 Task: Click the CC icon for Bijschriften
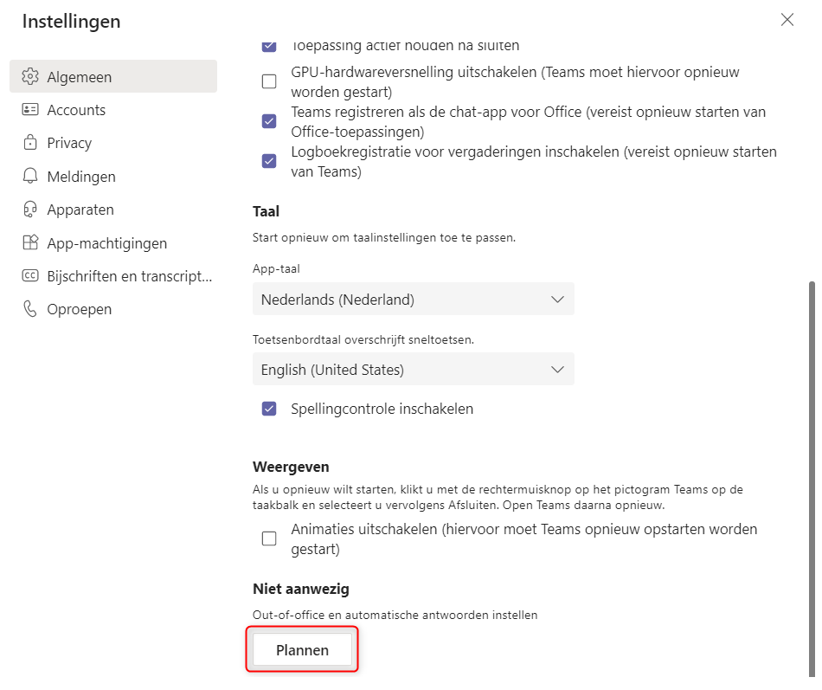(30, 275)
